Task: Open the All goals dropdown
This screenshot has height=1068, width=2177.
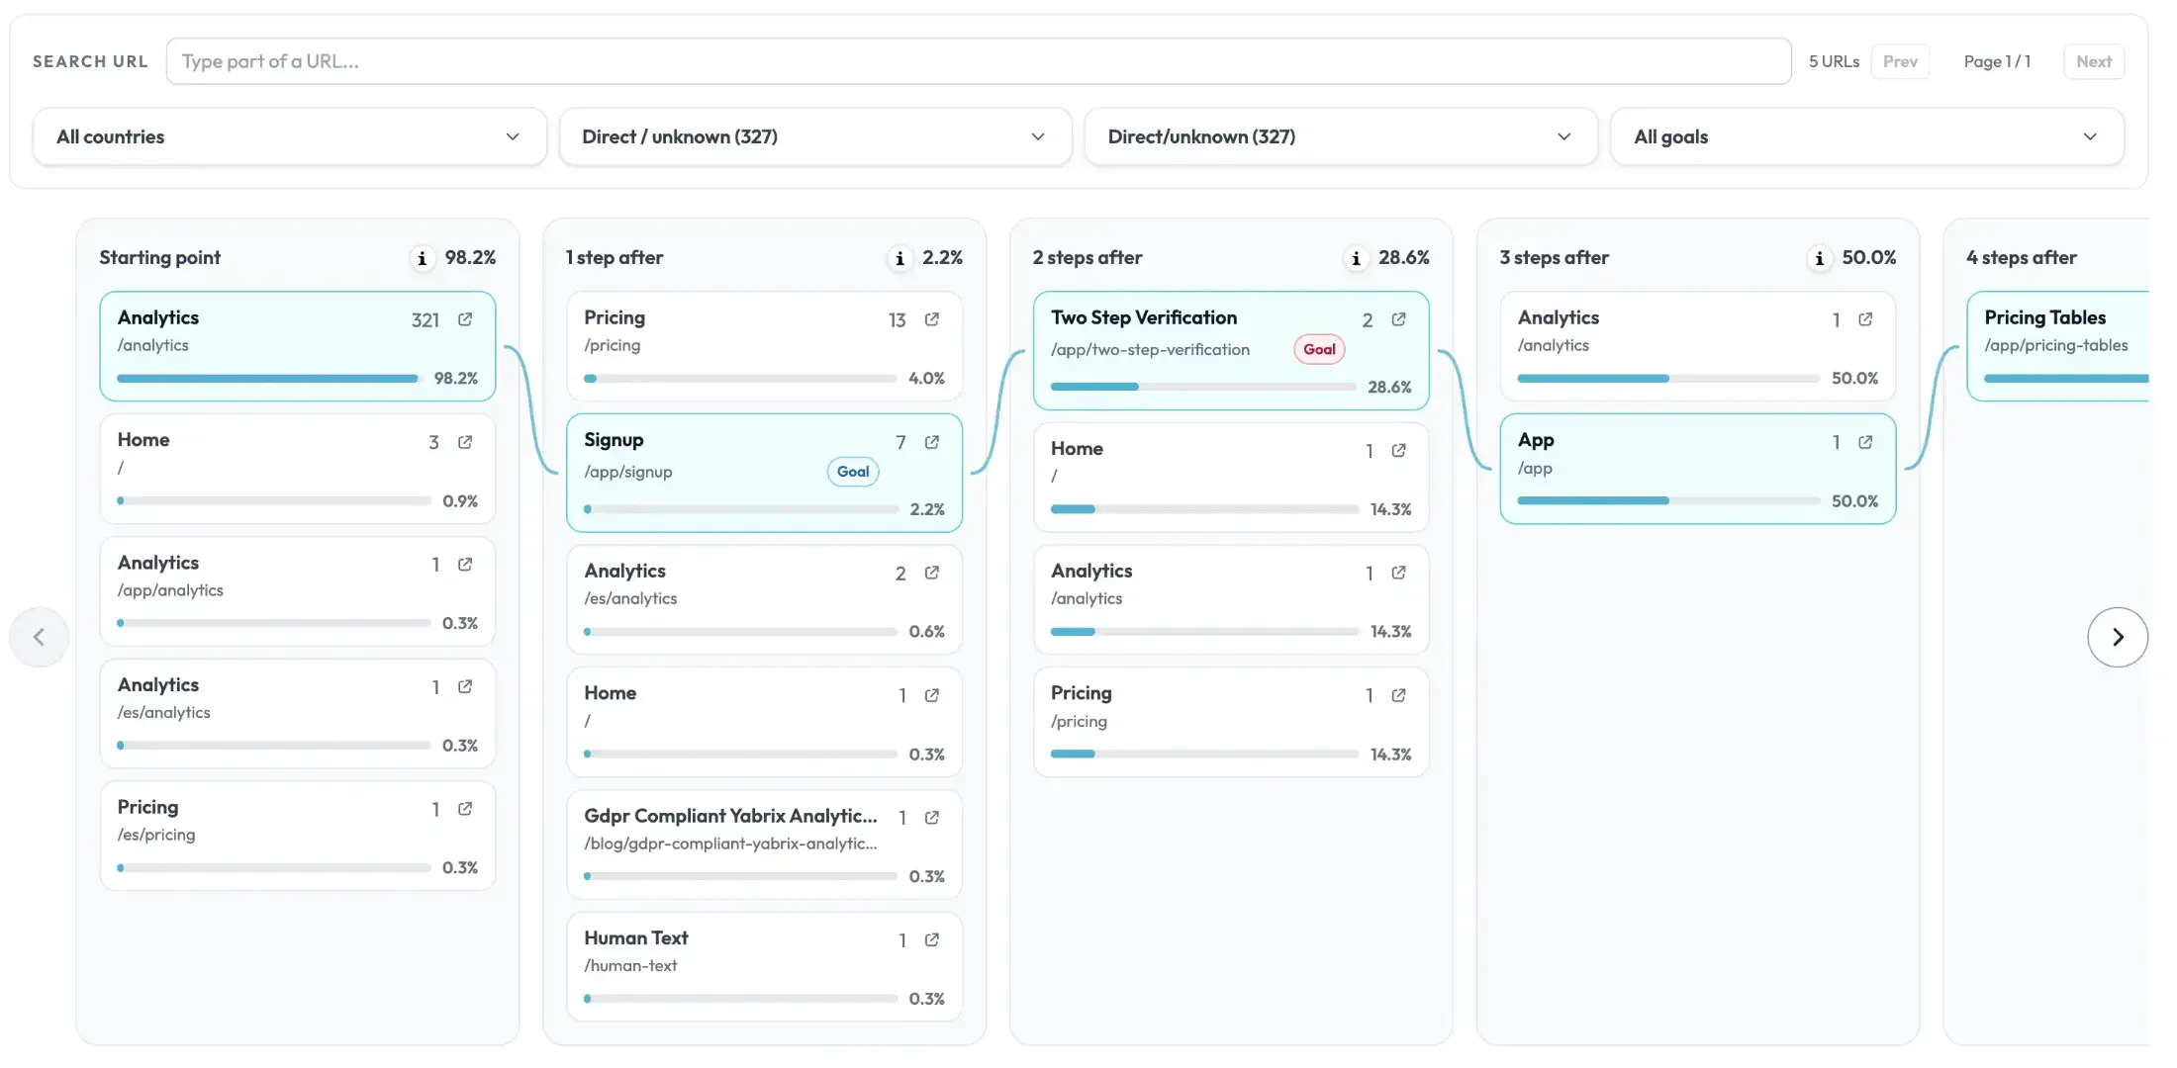Action: click(x=1867, y=136)
